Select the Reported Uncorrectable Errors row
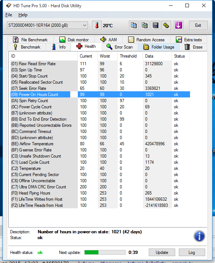The height and width of the screenshot is (263, 215). point(100,125)
